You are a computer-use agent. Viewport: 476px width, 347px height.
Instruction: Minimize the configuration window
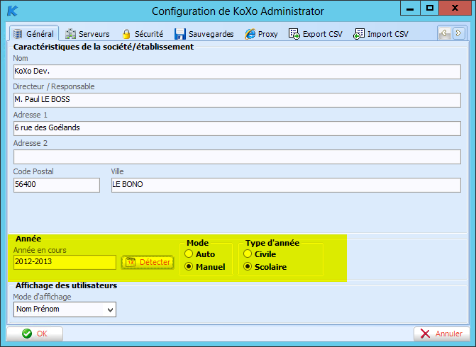[410, 8]
